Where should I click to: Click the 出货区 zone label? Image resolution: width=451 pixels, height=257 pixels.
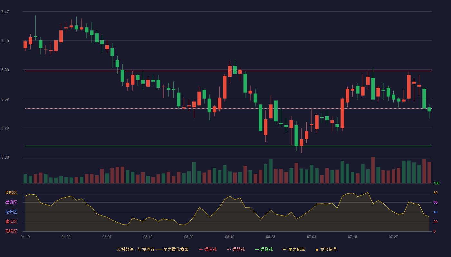click(11, 202)
